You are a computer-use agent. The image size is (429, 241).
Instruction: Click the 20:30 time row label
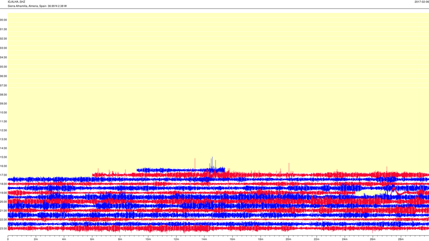click(3, 202)
